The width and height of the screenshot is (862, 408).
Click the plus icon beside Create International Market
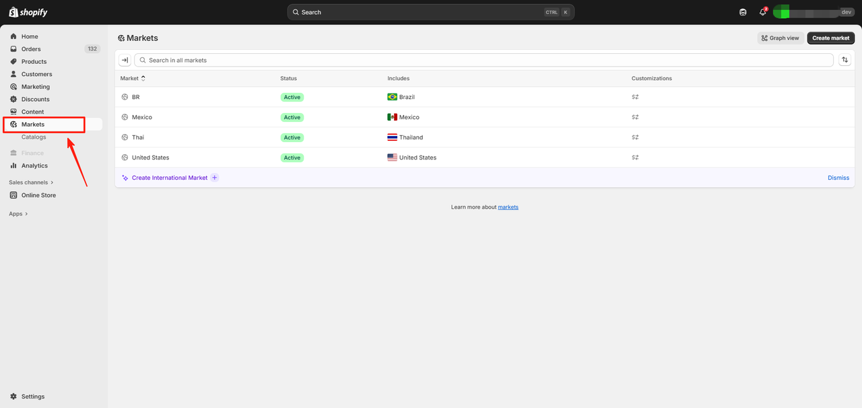214,178
